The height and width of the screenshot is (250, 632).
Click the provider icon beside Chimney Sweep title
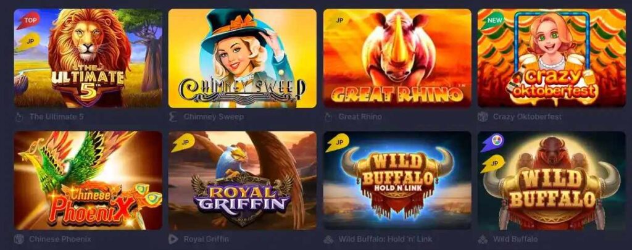tap(173, 117)
